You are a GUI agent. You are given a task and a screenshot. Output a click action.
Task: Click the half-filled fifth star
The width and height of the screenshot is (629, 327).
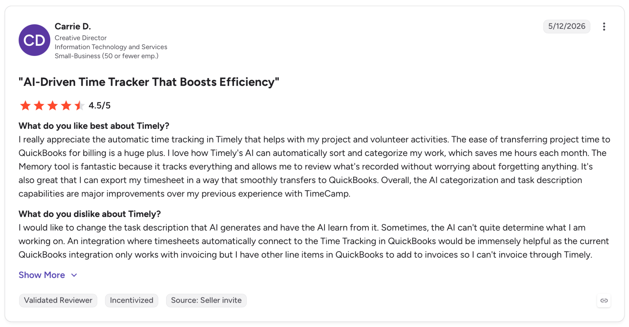click(80, 106)
